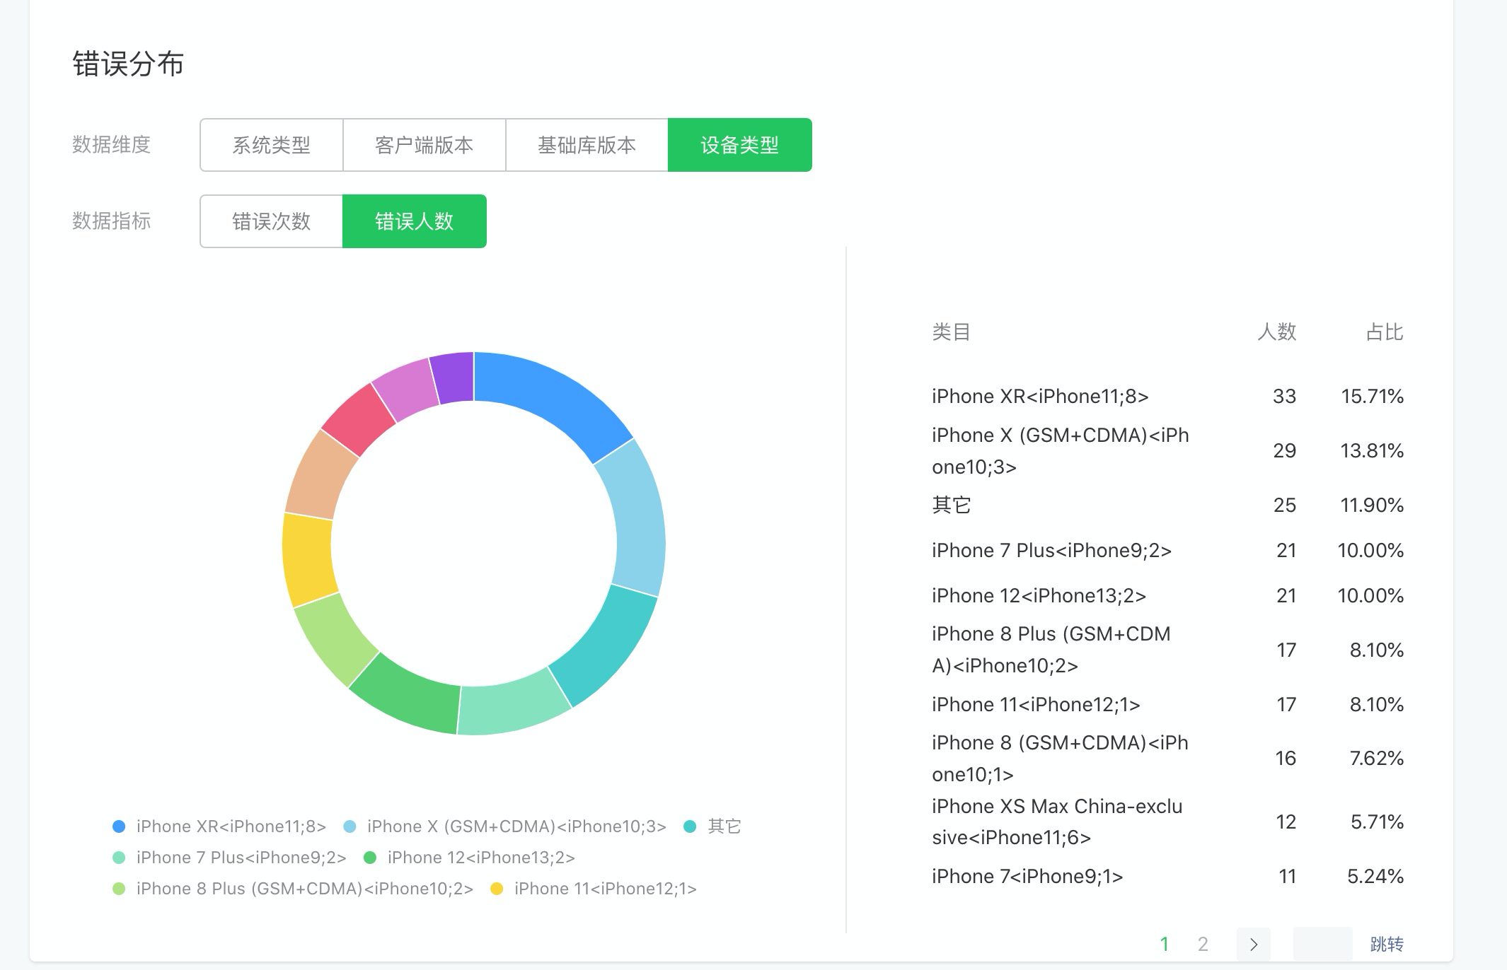Image resolution: width=1507 pixels, height=970 pixels.
Task: Open 基础库版本 dimension tab
Action: (587, 145)
